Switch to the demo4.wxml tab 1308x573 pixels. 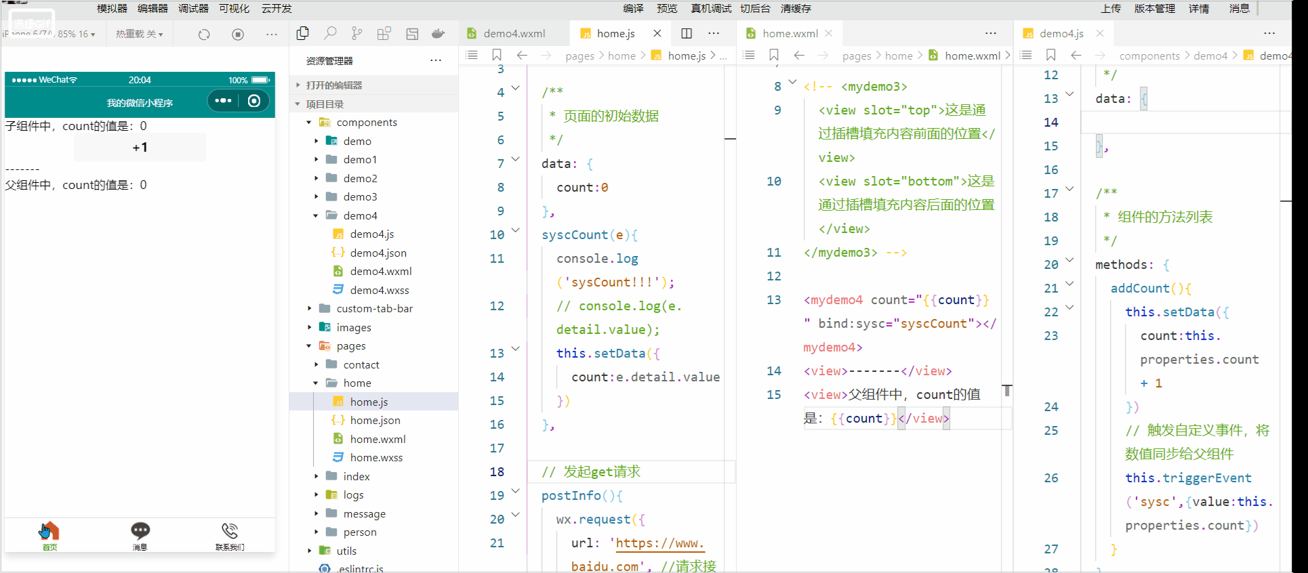coord(514,33)
